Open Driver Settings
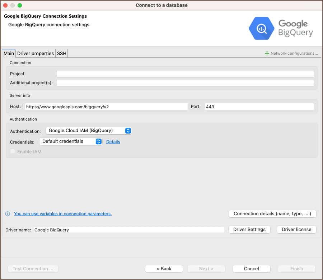Screen dimensions: 323x280 [249, 230]
